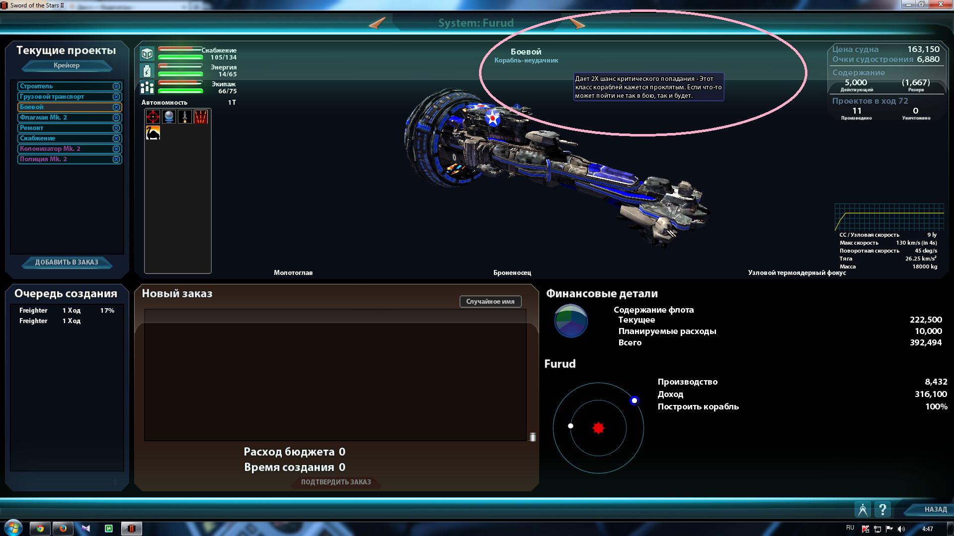Remove Полиция Mk. 2 design with its X
Image resolution: width=954 pixels, height=536 pixels.
(x=116, y=159)
